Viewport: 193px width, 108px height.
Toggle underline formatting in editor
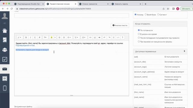[35, 37]
